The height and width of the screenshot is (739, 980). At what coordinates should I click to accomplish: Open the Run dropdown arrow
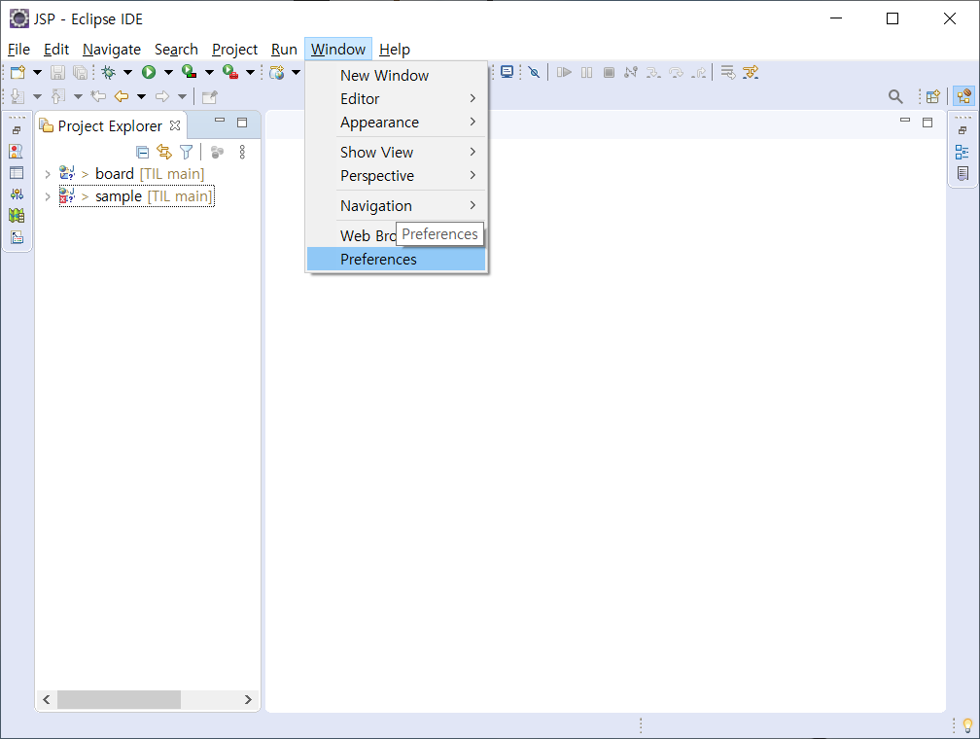pos(168,73)
